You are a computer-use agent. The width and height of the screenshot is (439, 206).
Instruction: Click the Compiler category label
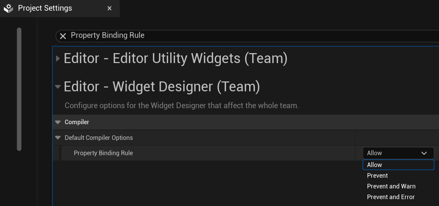[77, 122]
